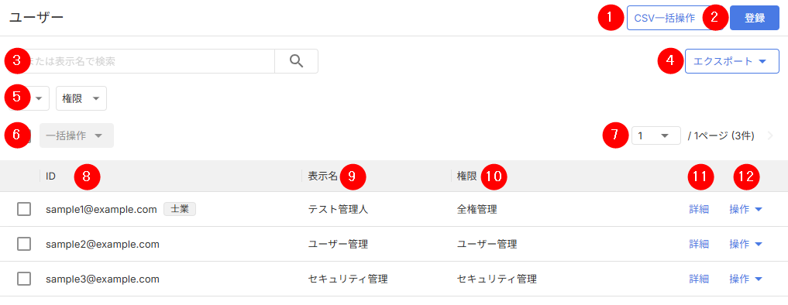Open 詳細 link for テスト管理人 row
The height and width of the screenshot is (305, 788).
[699, 209]
